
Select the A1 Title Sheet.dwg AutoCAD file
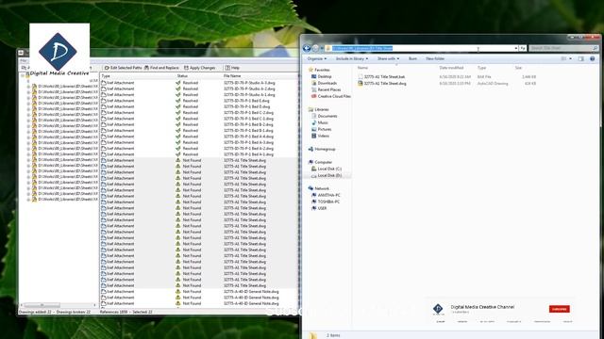click(385, 84)
